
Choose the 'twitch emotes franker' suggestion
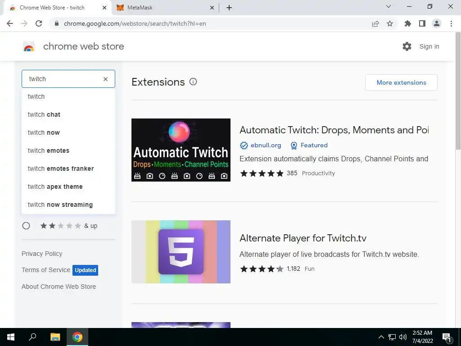click(68, 168)
